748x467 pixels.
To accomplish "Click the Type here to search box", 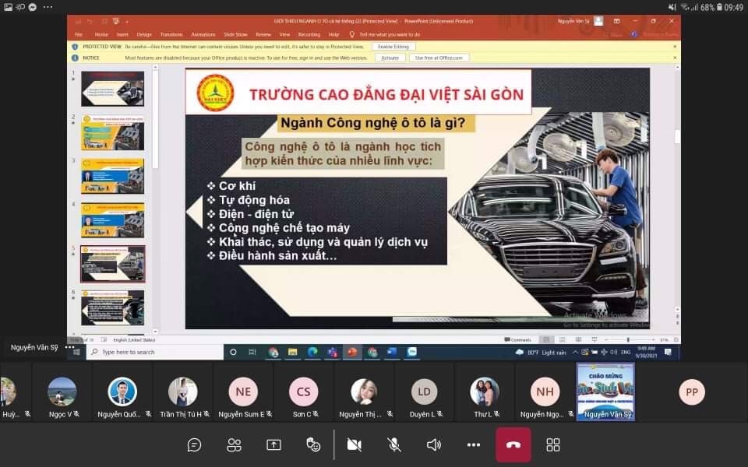I will (x=154, y=352).
